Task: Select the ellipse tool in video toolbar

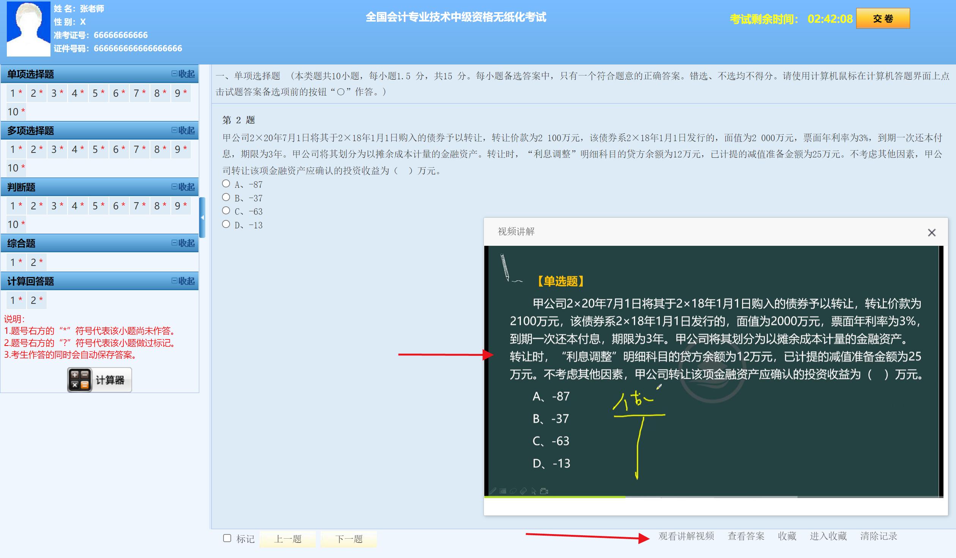Action: [513, 491]
